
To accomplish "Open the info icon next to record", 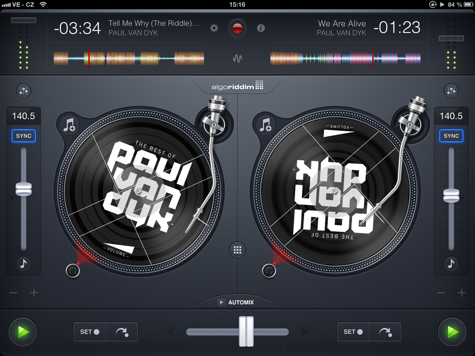I will tap(260, 28).
